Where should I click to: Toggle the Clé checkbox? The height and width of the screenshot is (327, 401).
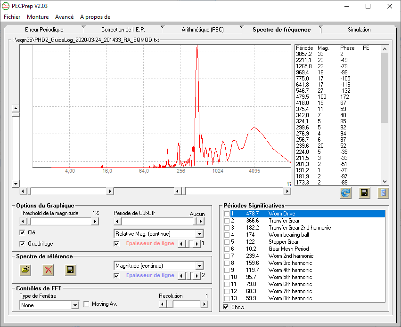[22, 232]
